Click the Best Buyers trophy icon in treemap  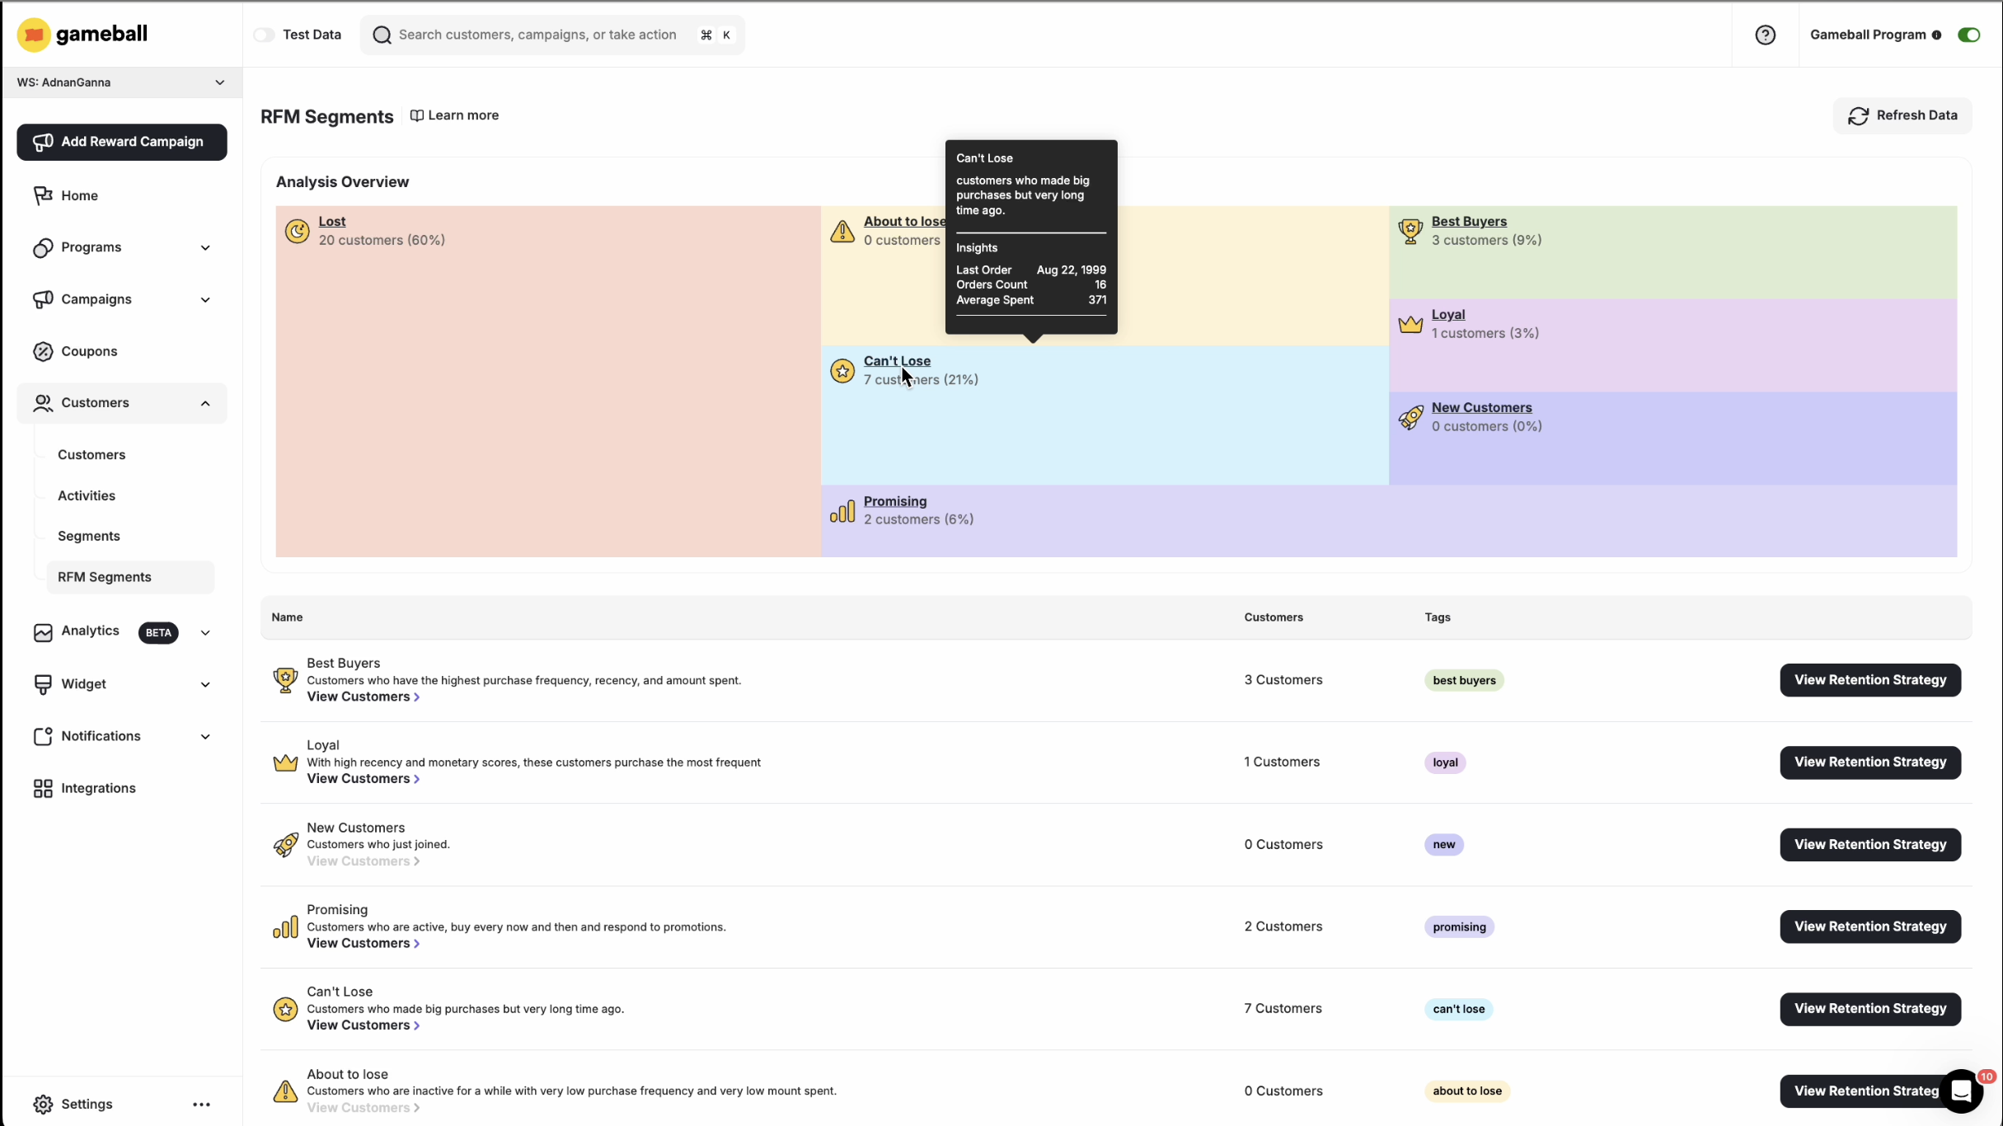point(1410,231)
